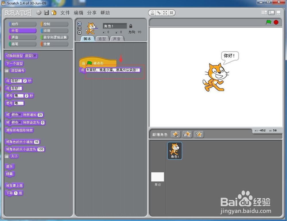Switch to the 脚本 tab
The image size is (287, 221).
click(x=88, y=39)
